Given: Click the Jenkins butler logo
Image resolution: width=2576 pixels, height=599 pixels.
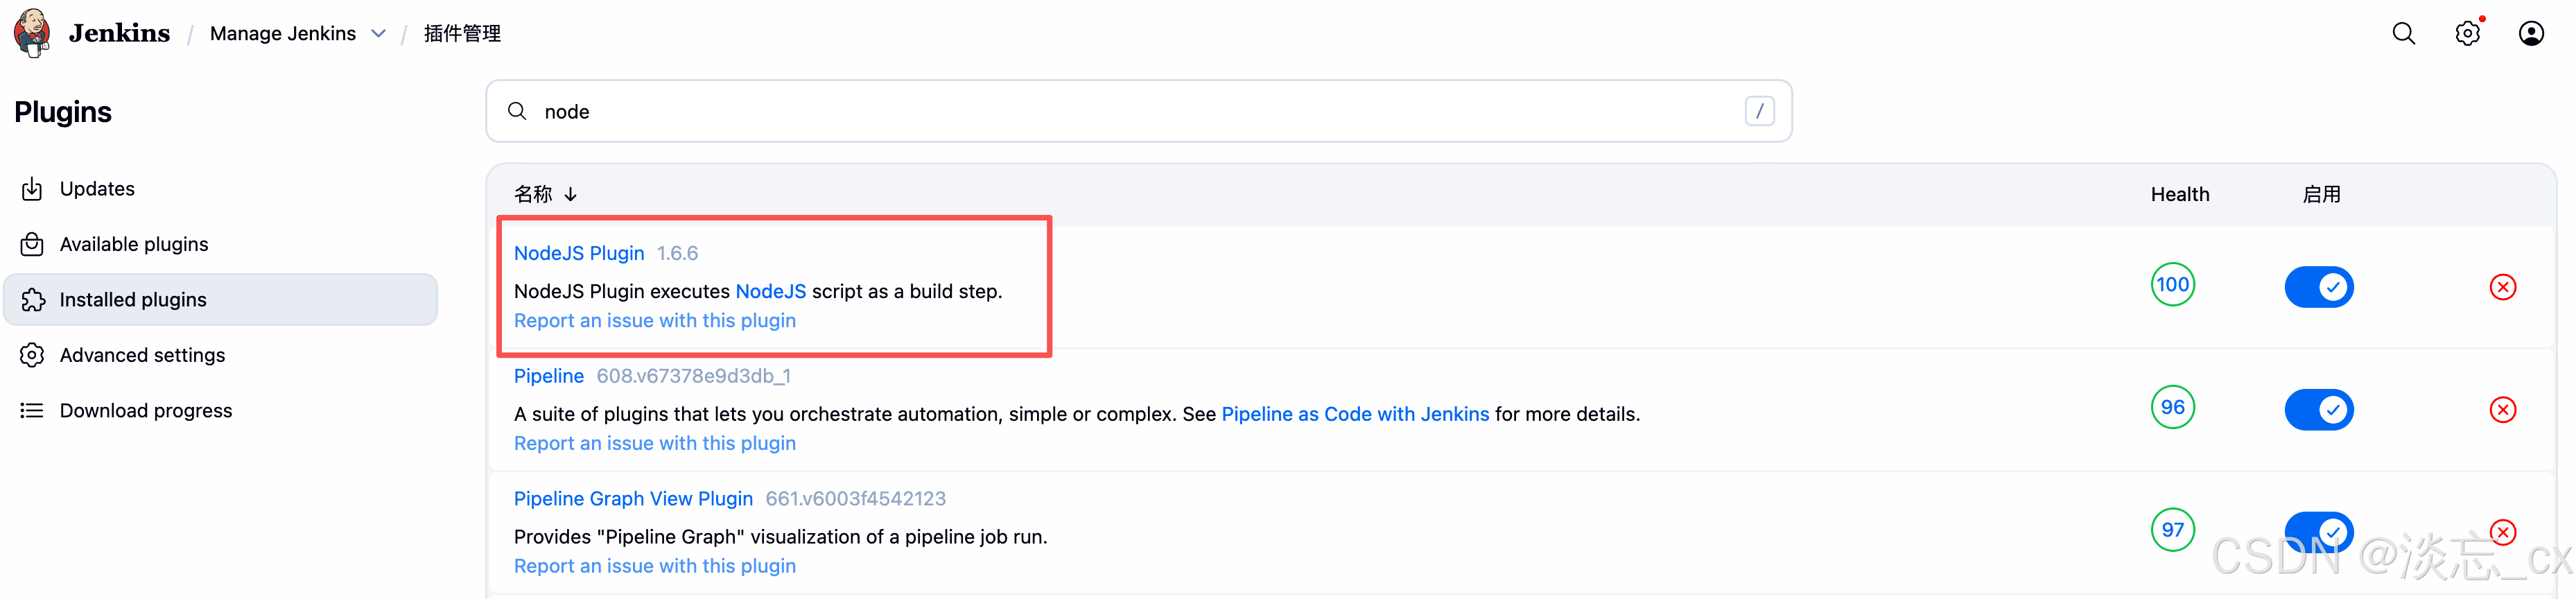Looking at the screenshot, I should pos(32,33).
